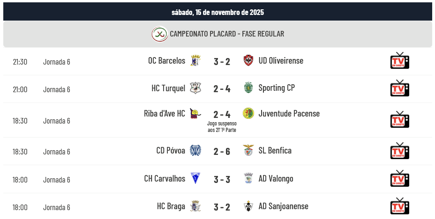Open TV live stream for Braga match
Screen dimensions: 435x219
coord(399,206)
